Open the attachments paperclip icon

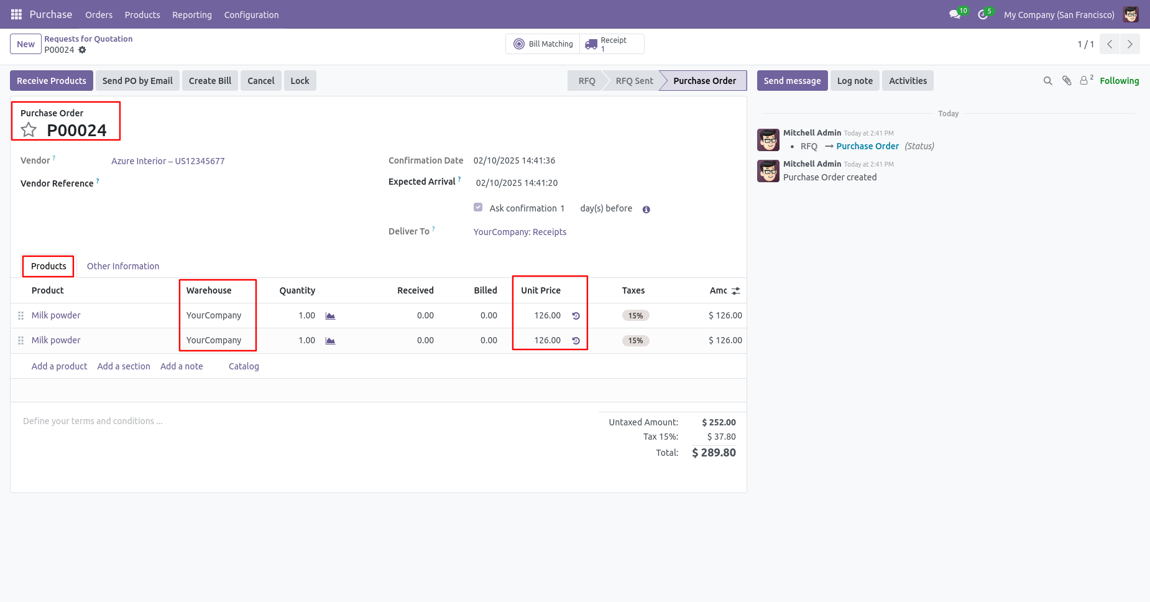(1067, 81)
